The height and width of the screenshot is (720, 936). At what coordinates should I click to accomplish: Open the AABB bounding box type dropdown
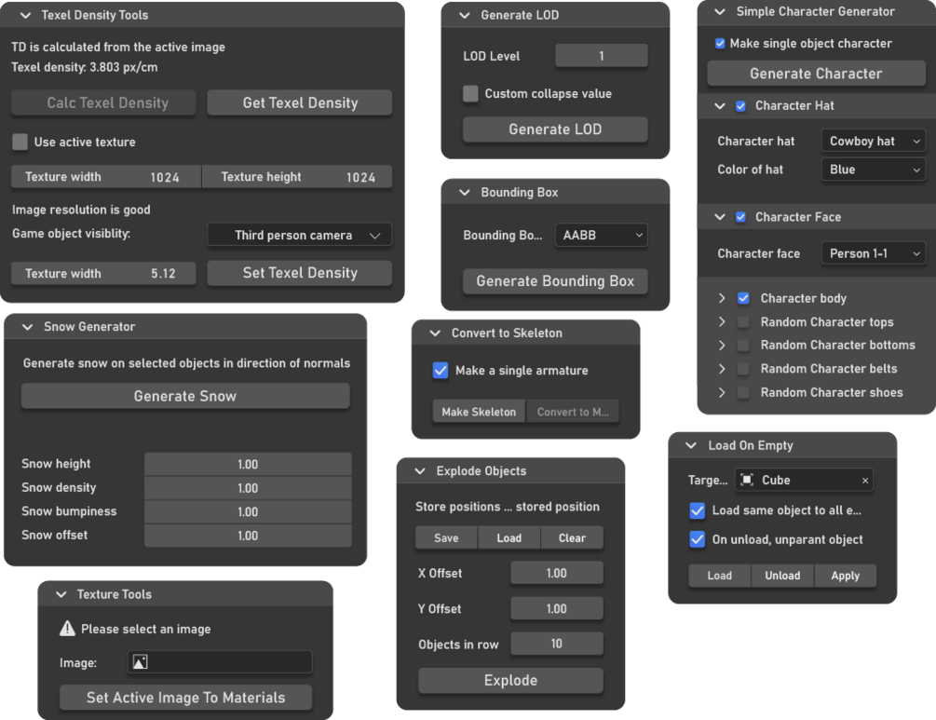click(601, 236)
